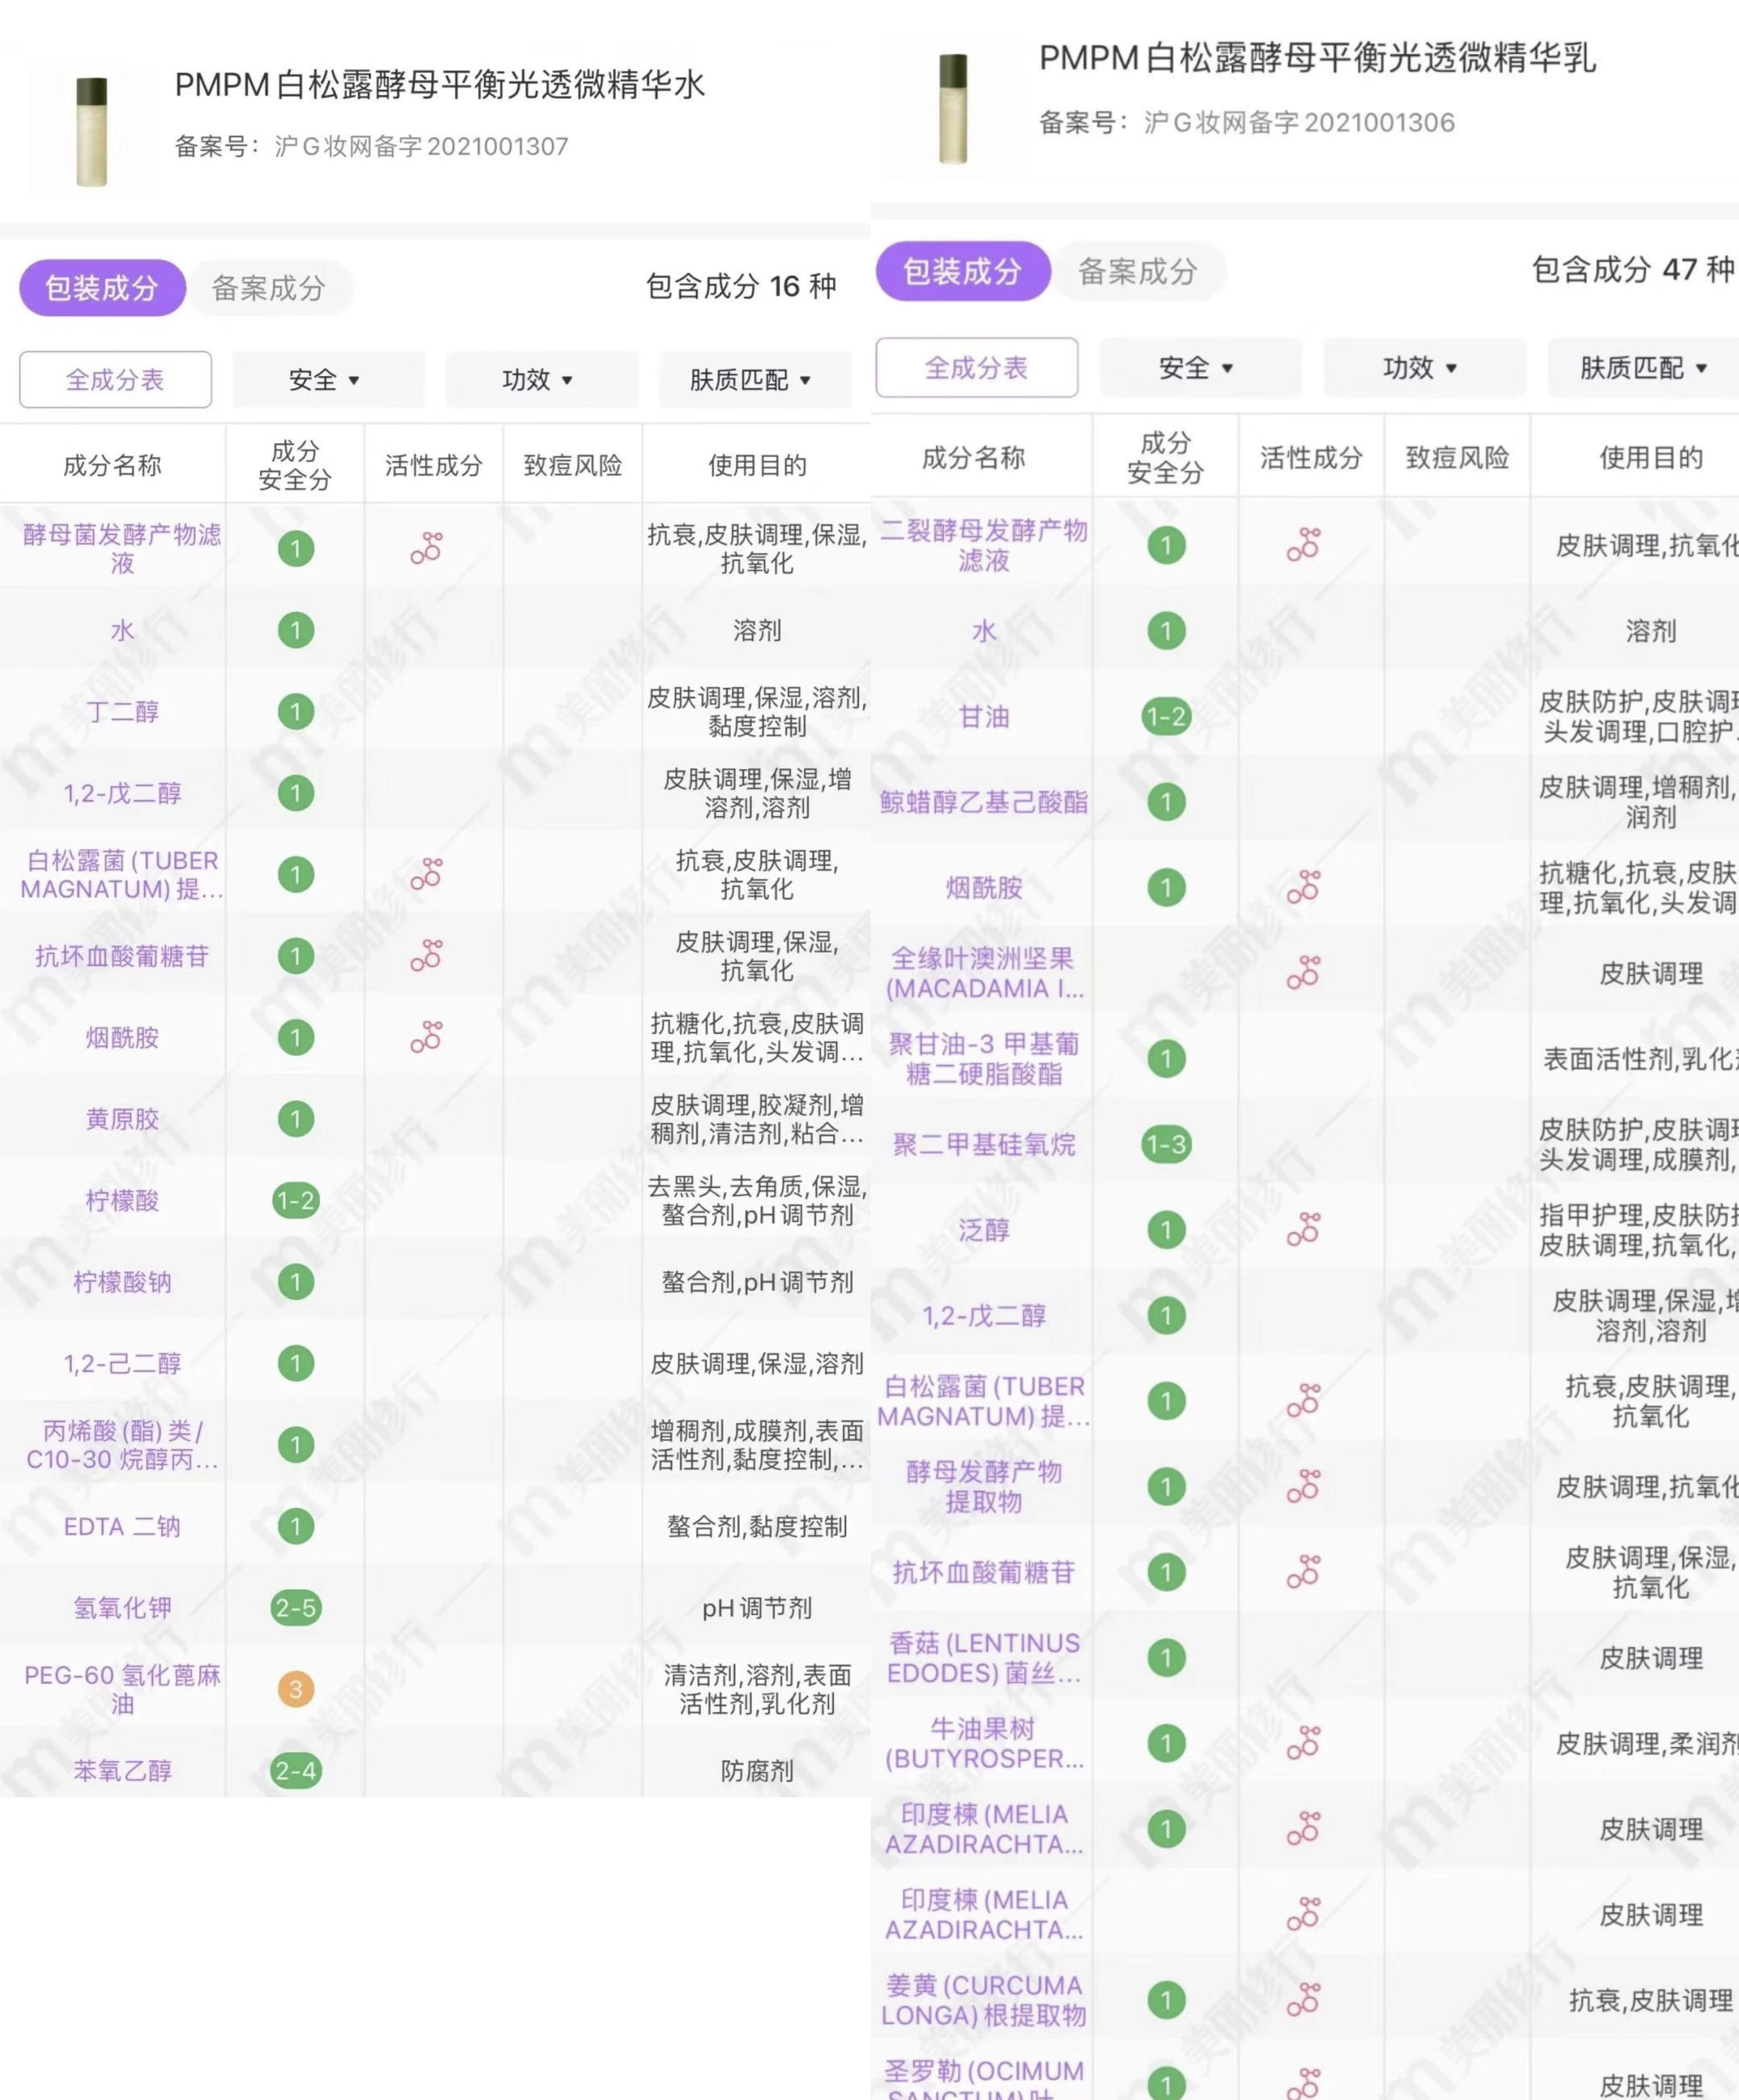Click safety score badge for 香菇菌丝
The width and height of the screenshot is (1739, 2100).
point(1167,1658)
